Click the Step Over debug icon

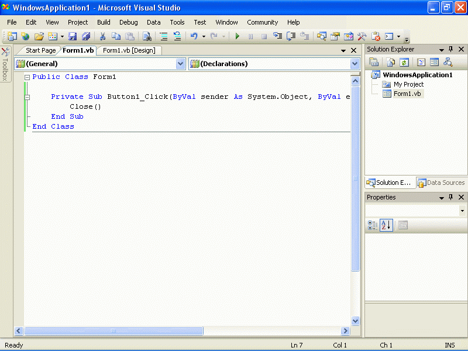[x=291, y=36]
